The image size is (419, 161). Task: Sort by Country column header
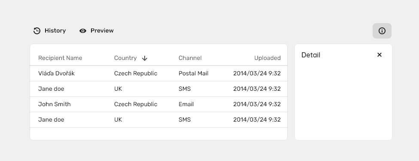click(x=125, y=58)
